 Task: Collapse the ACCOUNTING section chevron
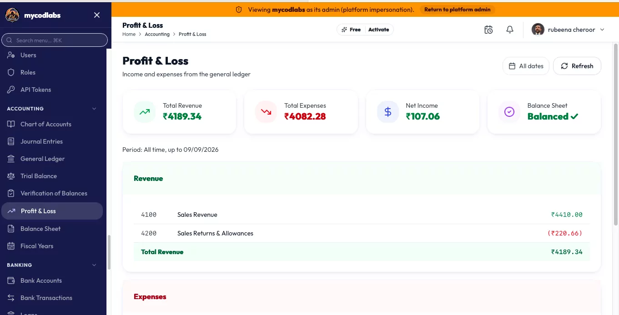tap(94, 109)
